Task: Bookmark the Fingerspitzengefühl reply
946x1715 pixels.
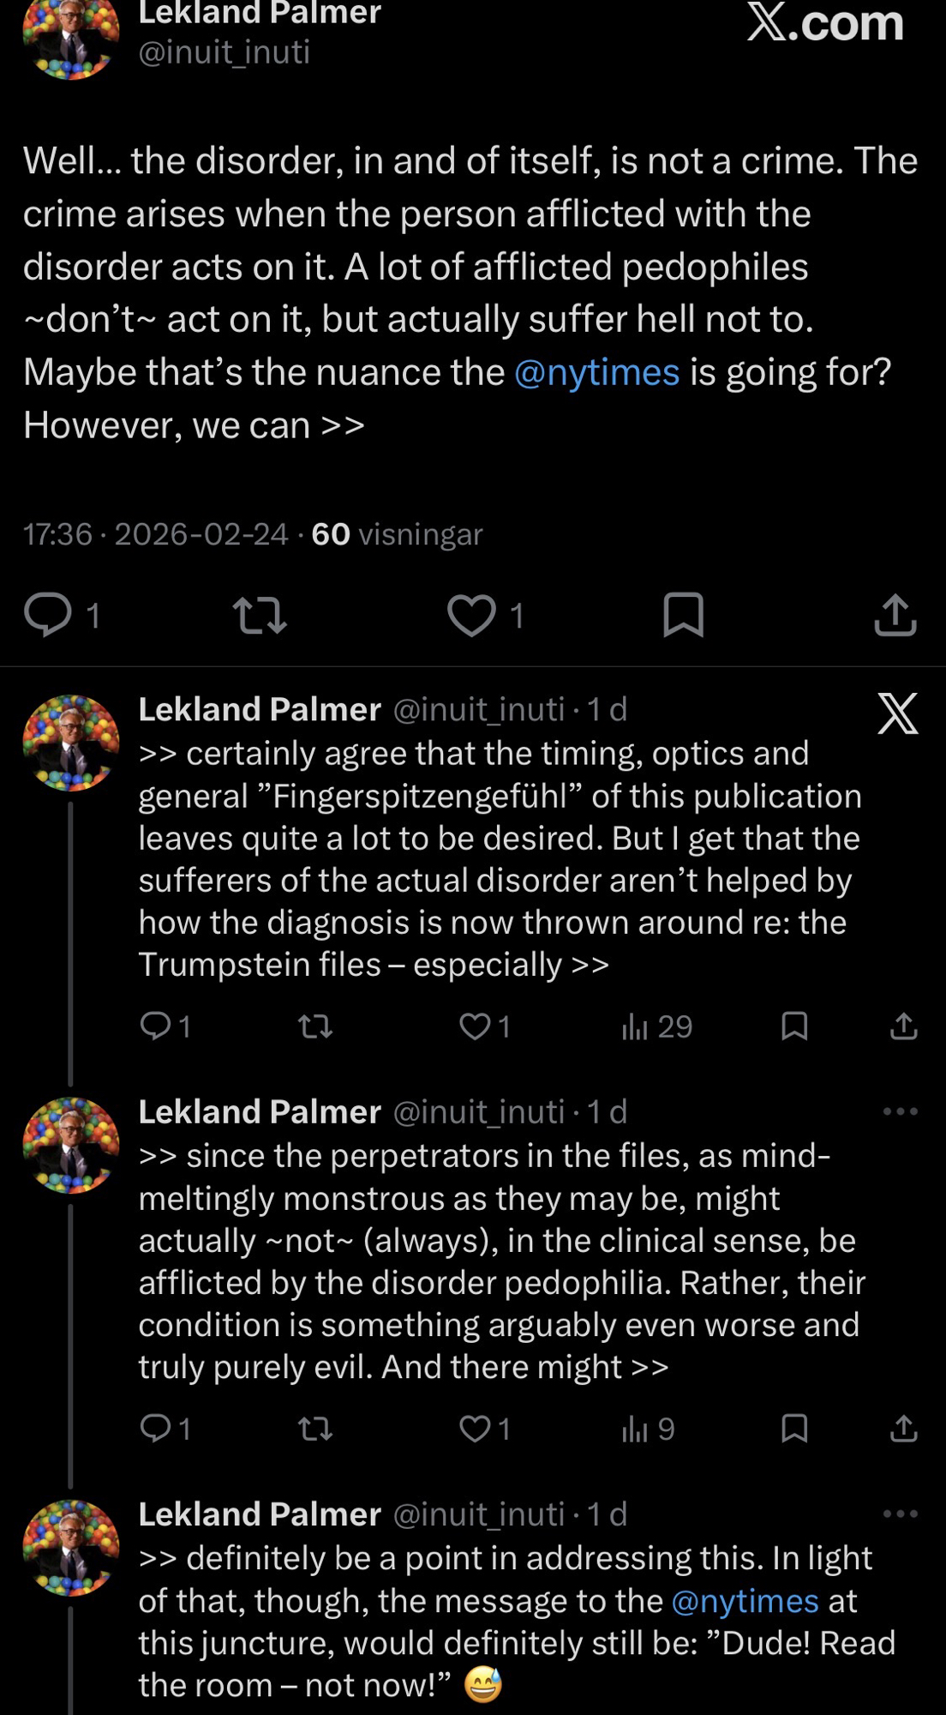Action: (x=794, y=1026)
